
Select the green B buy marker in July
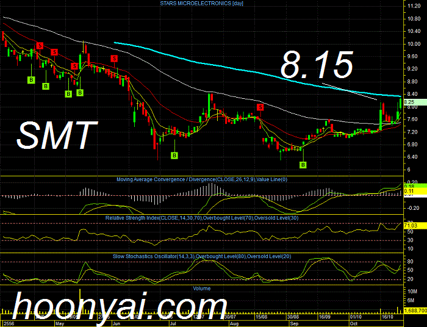click(174, 156)
